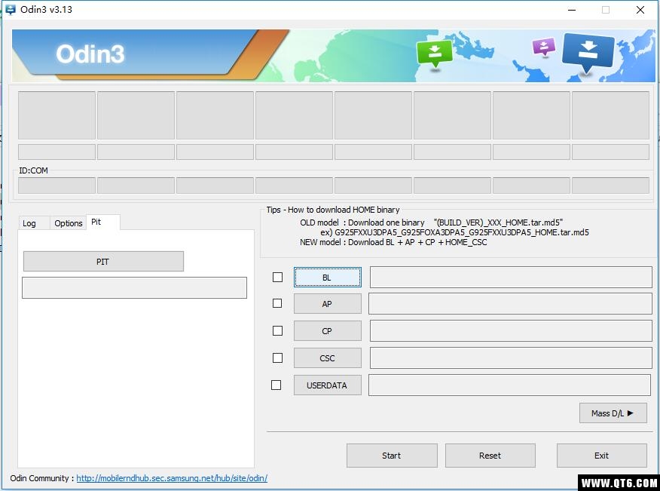Tick the CSC file checkbox
660x491 pixels.
click(x=277, y=358)
